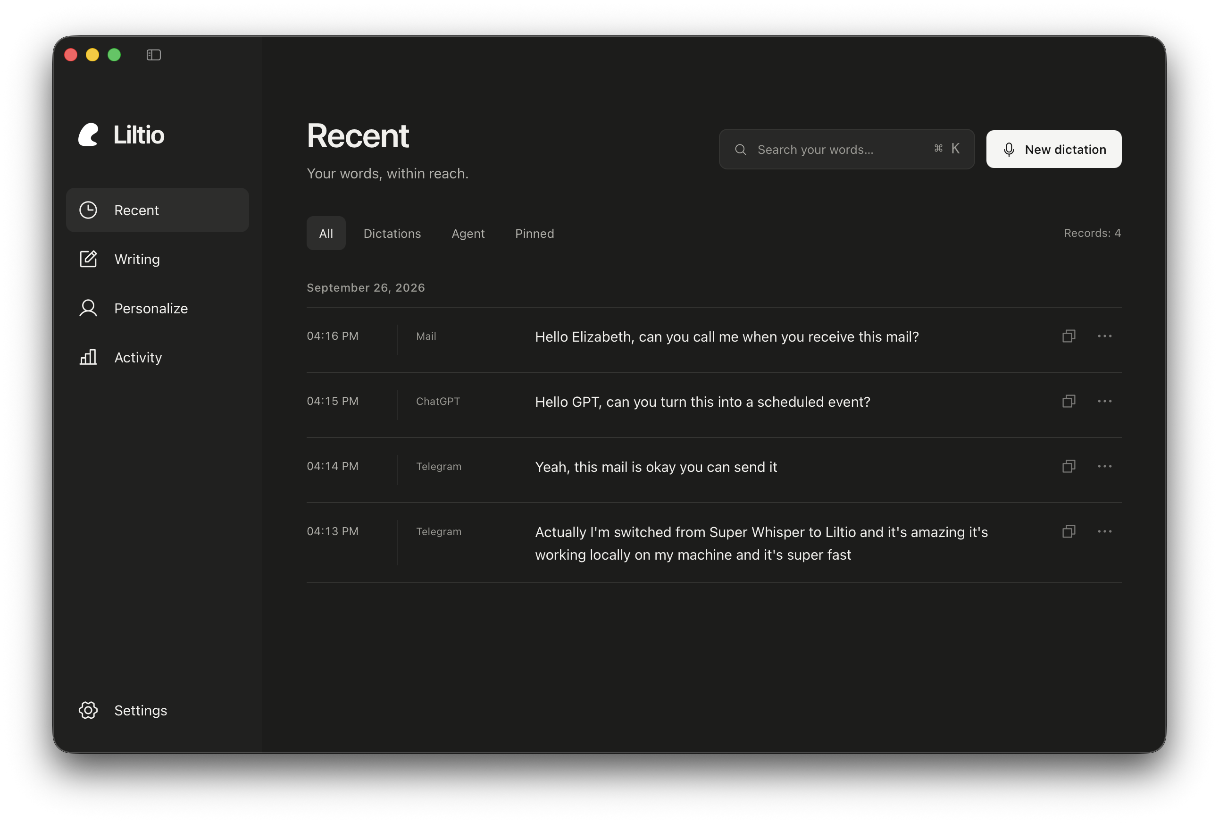Viewport: 1219px width, 823px height.
Task: Click the Mail source label
Action: (426, 336)
